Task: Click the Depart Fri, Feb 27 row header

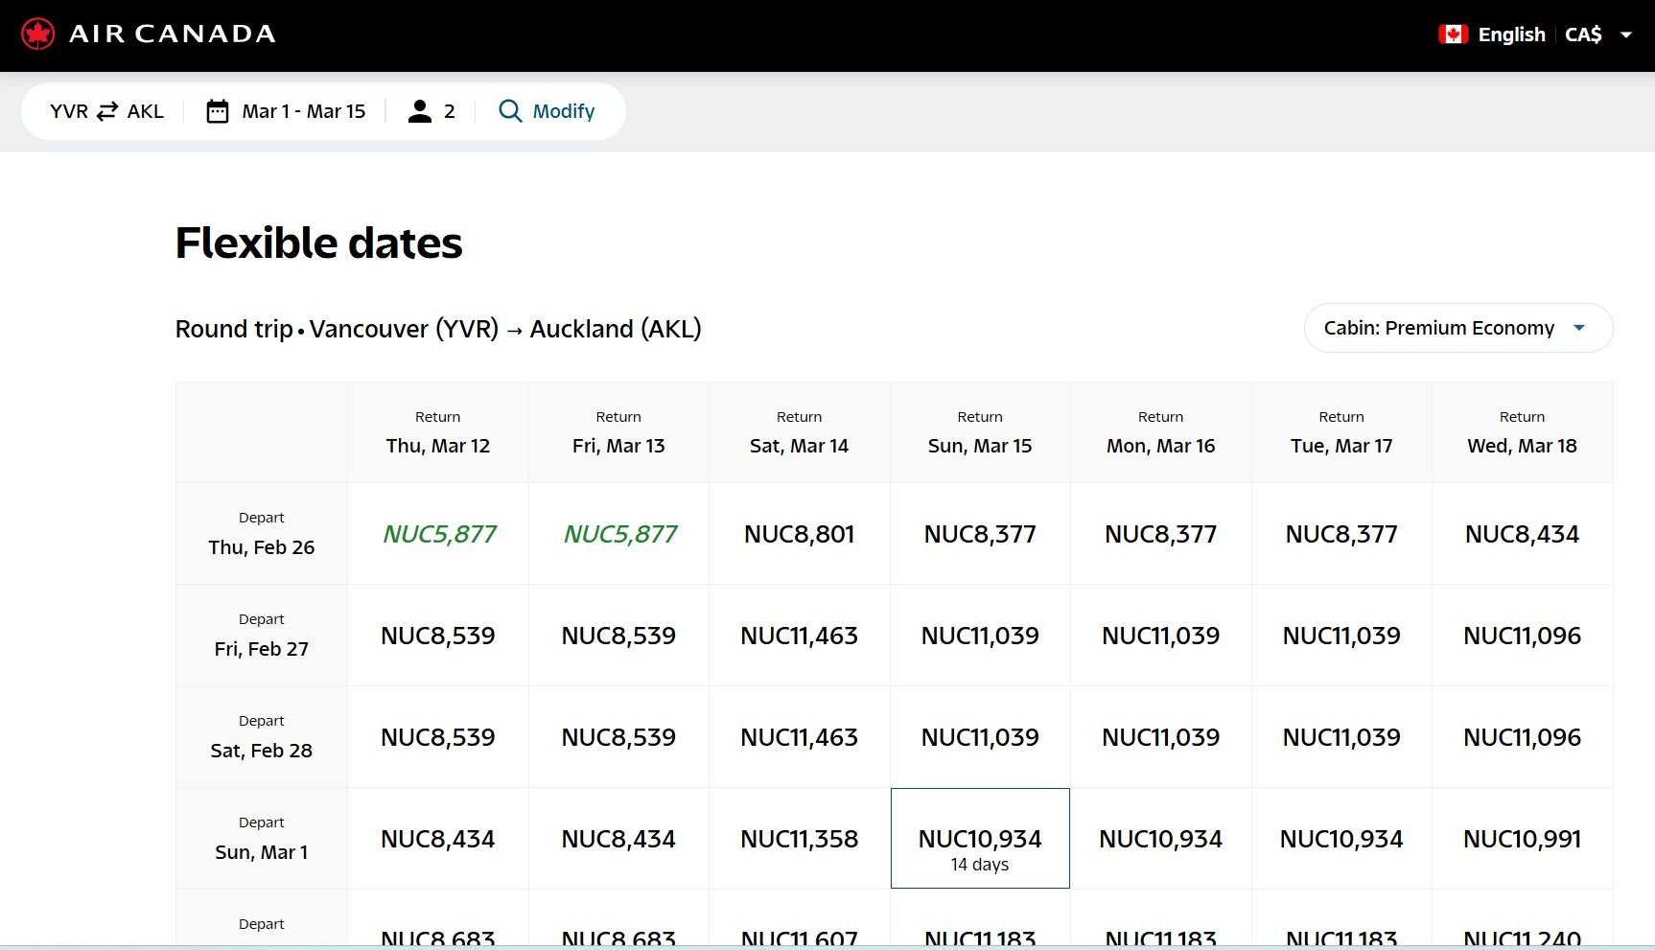Action: pos(262,636)
